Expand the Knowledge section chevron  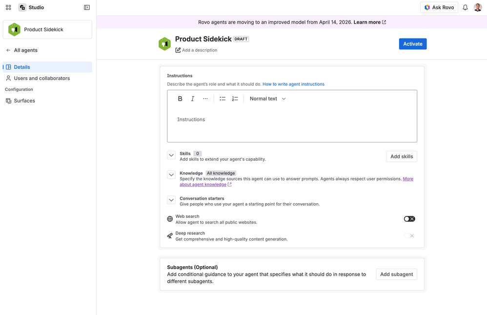[171, 175]
